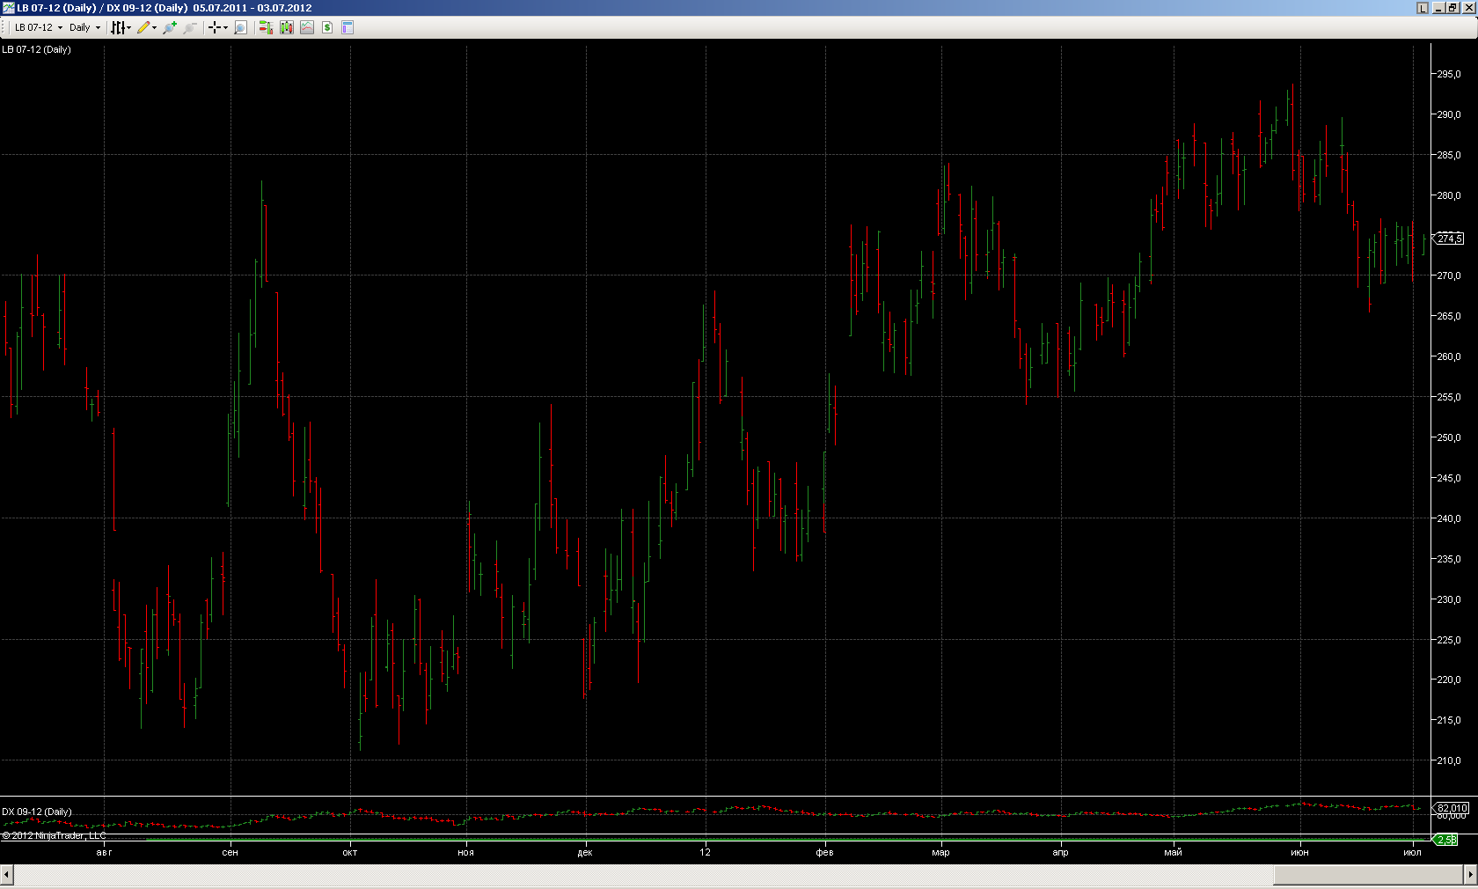Expand the chart style bars dropdown
The image size is (1478, 889).
[x=121, y=27]
